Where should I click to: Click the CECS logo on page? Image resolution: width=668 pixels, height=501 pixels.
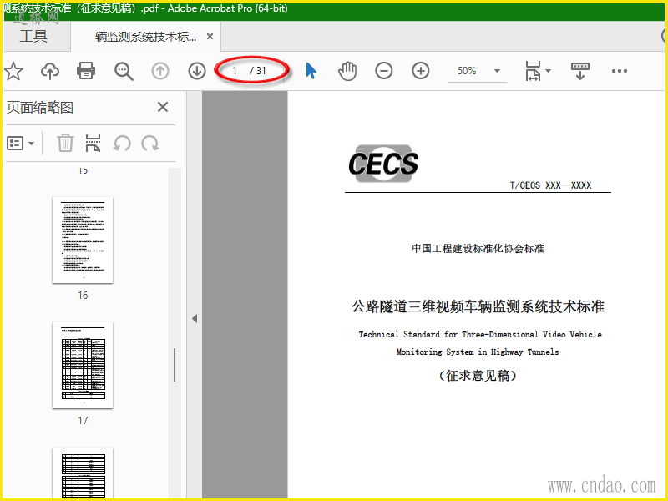[x=383, y=164]
